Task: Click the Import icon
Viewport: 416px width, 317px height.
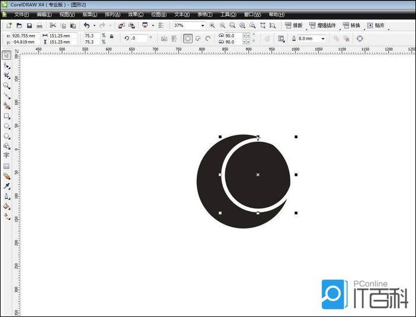Action: pos(121,26)
